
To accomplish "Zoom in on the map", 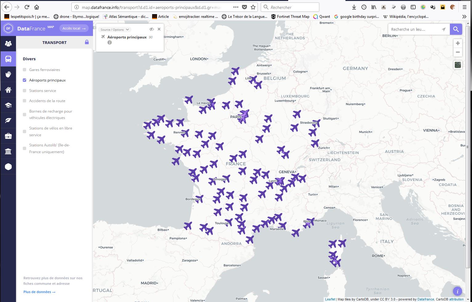I will [458, 43].
